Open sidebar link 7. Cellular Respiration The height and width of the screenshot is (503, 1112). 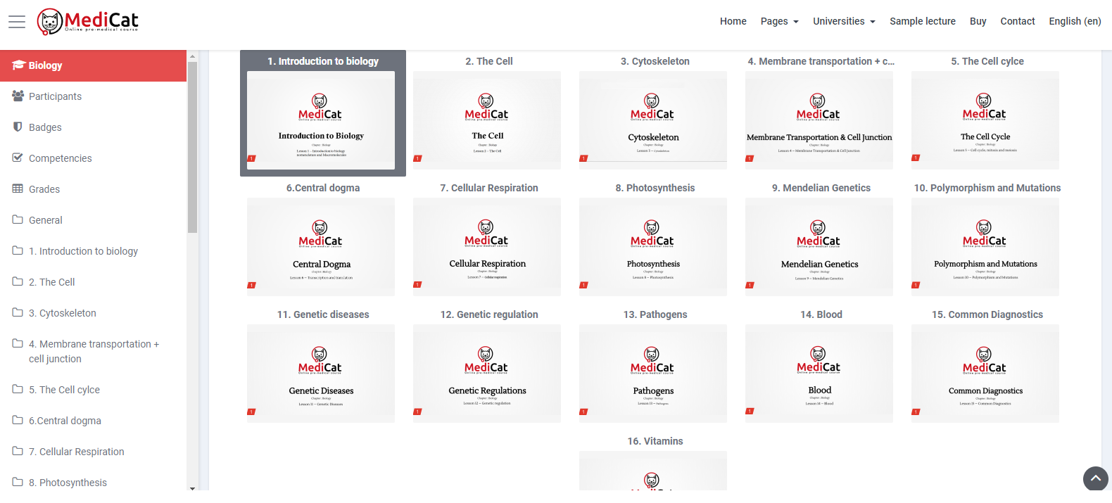coord(93,452)
